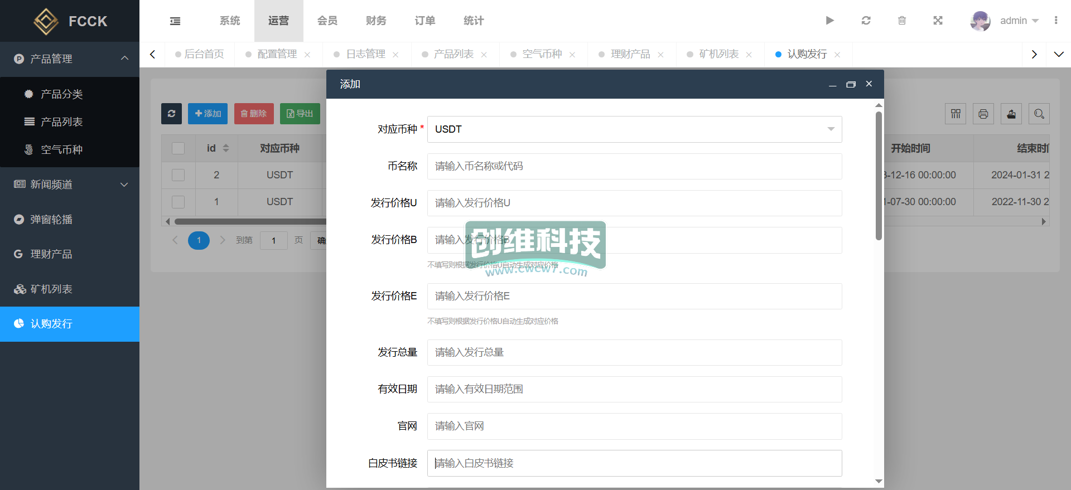Switch to the 财务 top menu
1071x490 pixels.
pos(376,21)
